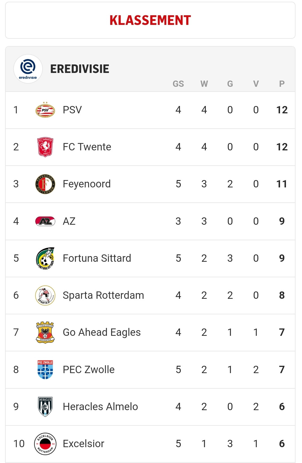Tap the Feyenoord club crest

[x=45, y=184]
